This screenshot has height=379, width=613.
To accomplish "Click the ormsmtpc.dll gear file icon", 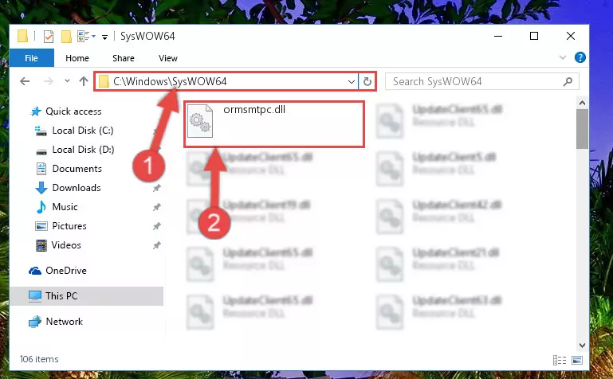I will tap(200, 120).
